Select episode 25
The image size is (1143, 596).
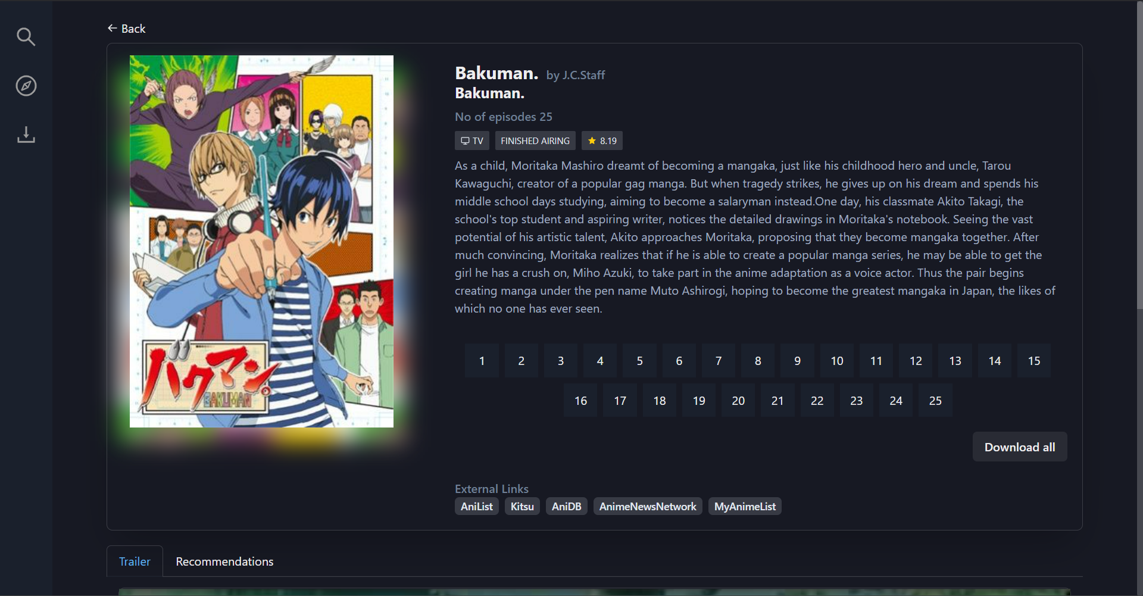click(x=935, y=400)
